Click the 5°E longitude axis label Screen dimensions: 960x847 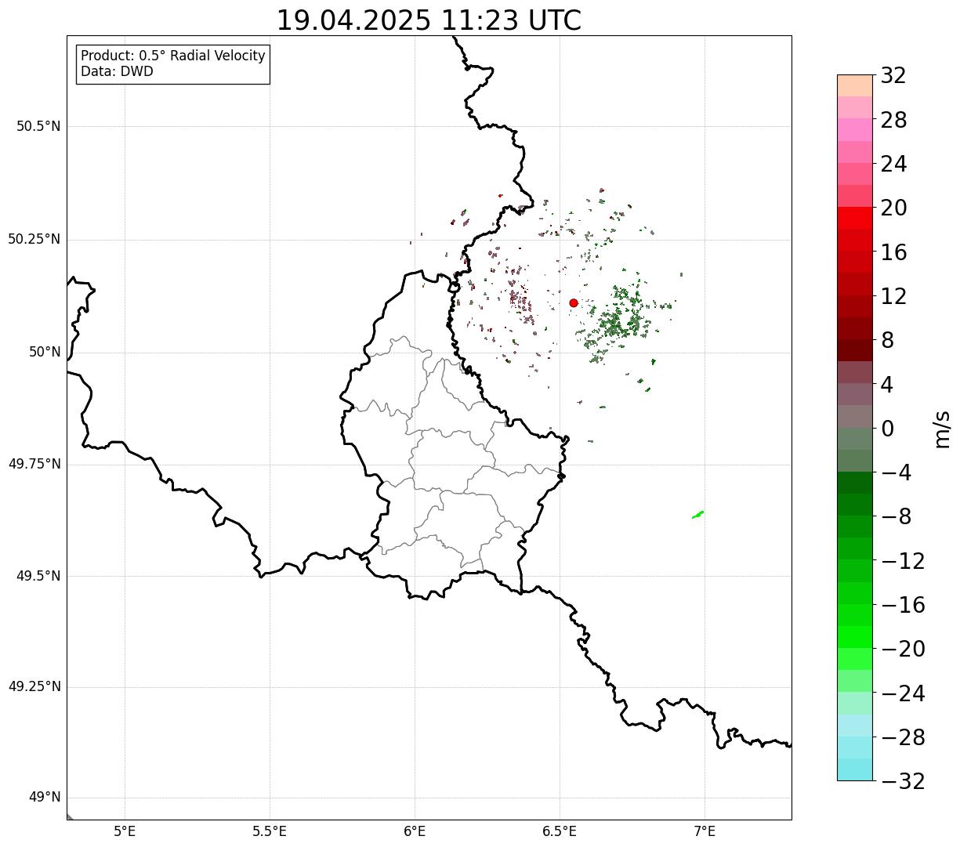pos(125,831)
